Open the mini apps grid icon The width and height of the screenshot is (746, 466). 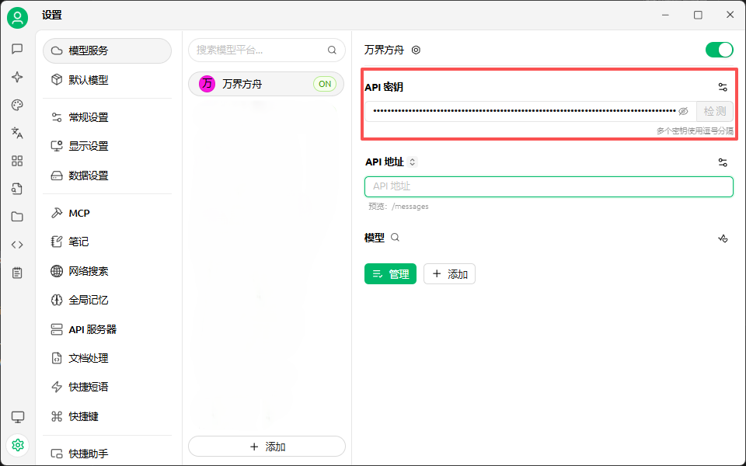click(x=17, y=161)
